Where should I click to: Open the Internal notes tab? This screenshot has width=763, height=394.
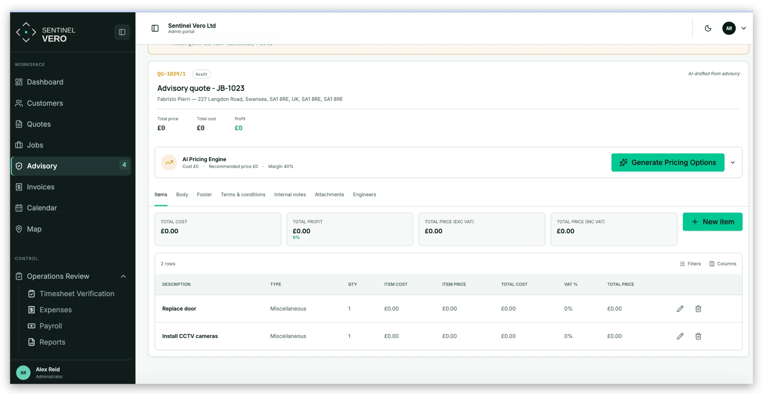[x=290, y=195]
